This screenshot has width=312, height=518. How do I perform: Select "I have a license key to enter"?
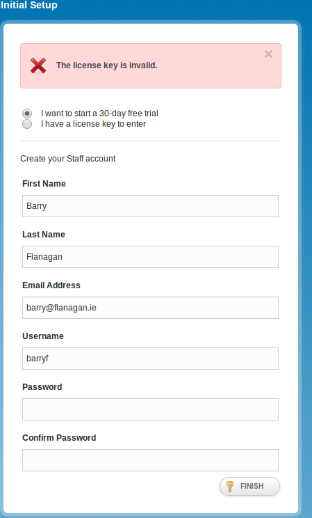click(27, 124)
